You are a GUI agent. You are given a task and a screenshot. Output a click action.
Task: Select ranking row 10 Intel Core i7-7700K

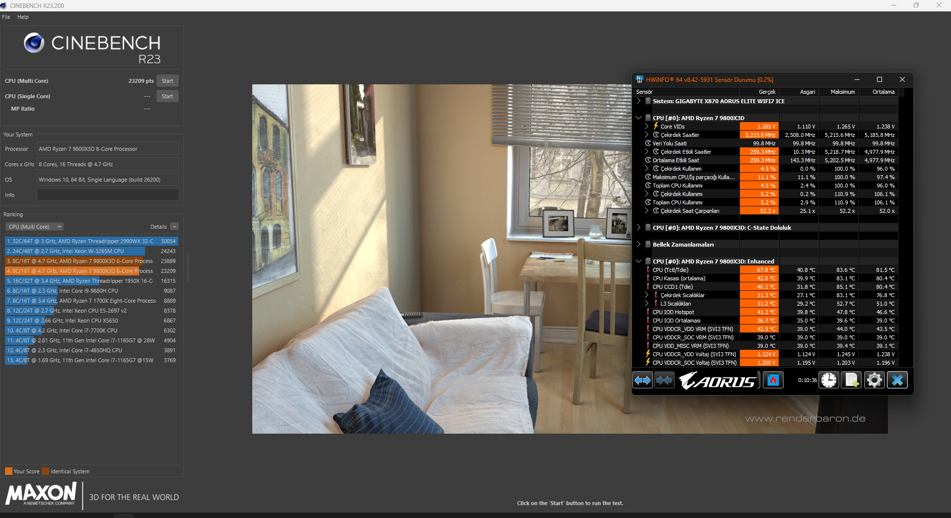(91, 330)
